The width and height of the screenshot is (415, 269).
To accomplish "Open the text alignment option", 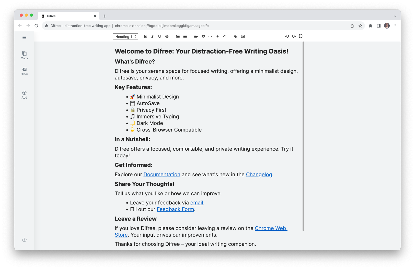I will (x=196, y=36).
